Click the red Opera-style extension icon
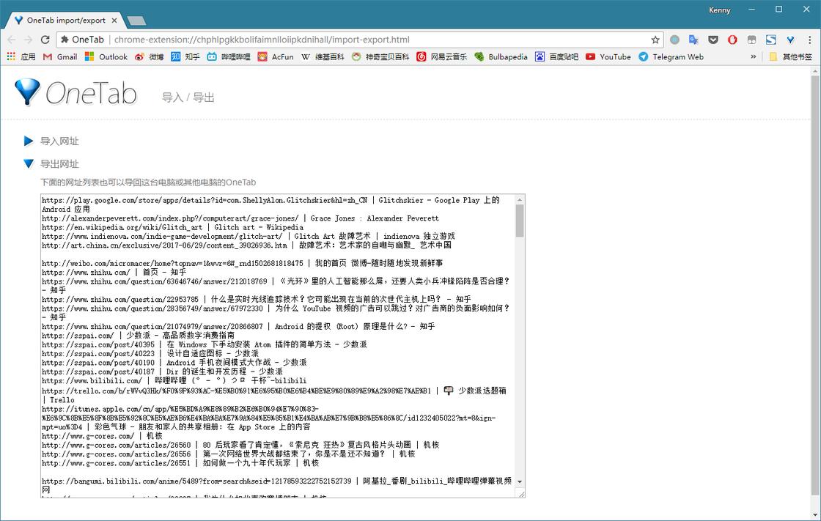 coord(732,40)
